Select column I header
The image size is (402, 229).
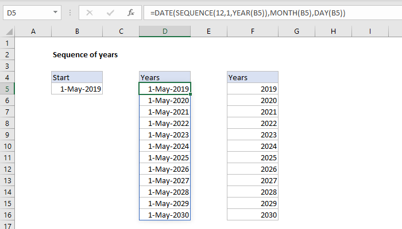[370, 31]
